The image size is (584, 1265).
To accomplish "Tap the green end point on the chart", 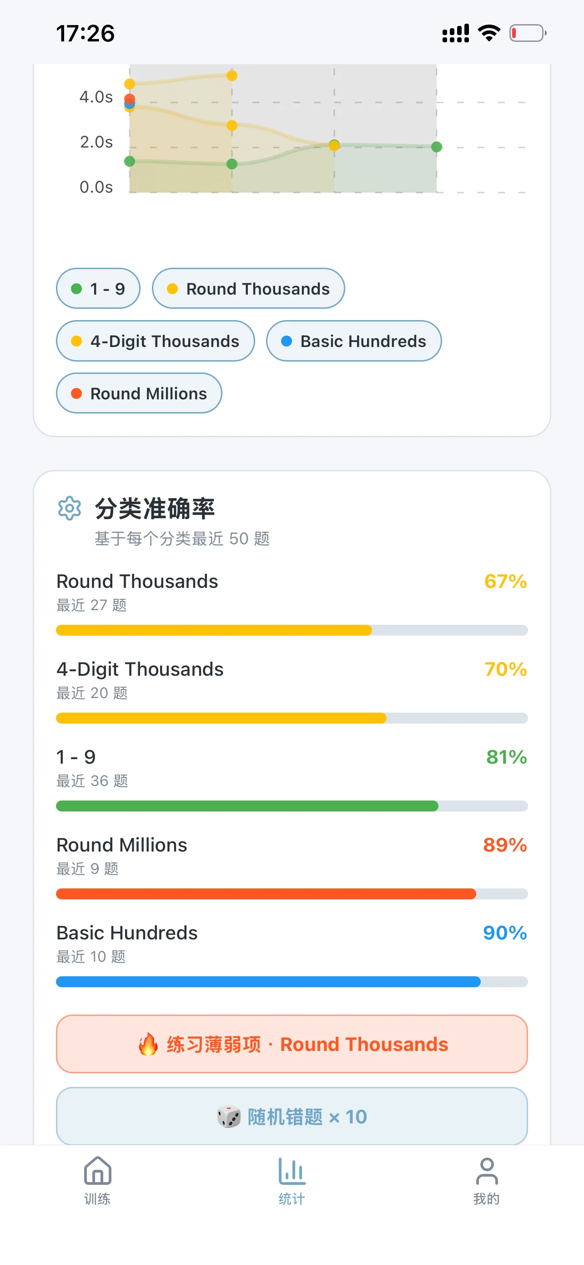I will click(436, 147).
